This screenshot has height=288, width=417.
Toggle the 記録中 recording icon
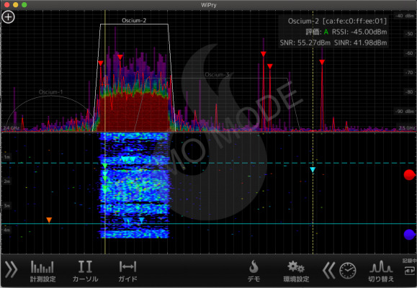click(x=410, y=266)
